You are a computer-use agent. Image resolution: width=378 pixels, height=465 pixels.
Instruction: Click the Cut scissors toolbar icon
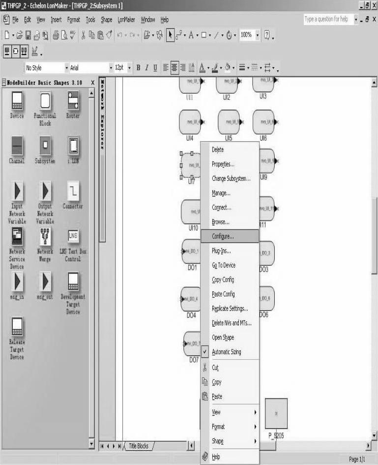pyautogui.click(x=83, y=35)
